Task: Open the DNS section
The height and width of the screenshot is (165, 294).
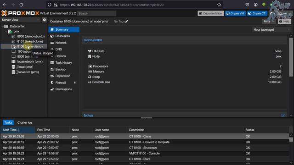Action: tap(64, 49)
